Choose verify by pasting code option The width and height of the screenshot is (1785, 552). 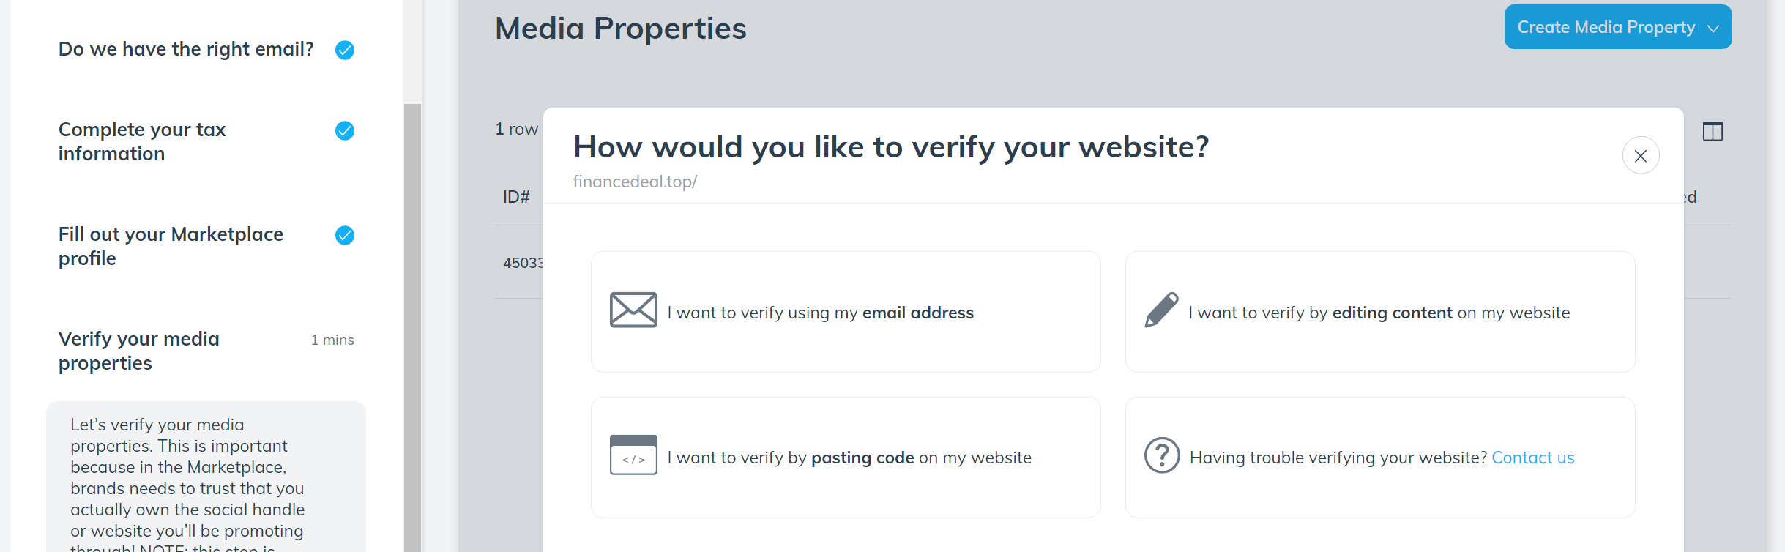tap(849, 458)
